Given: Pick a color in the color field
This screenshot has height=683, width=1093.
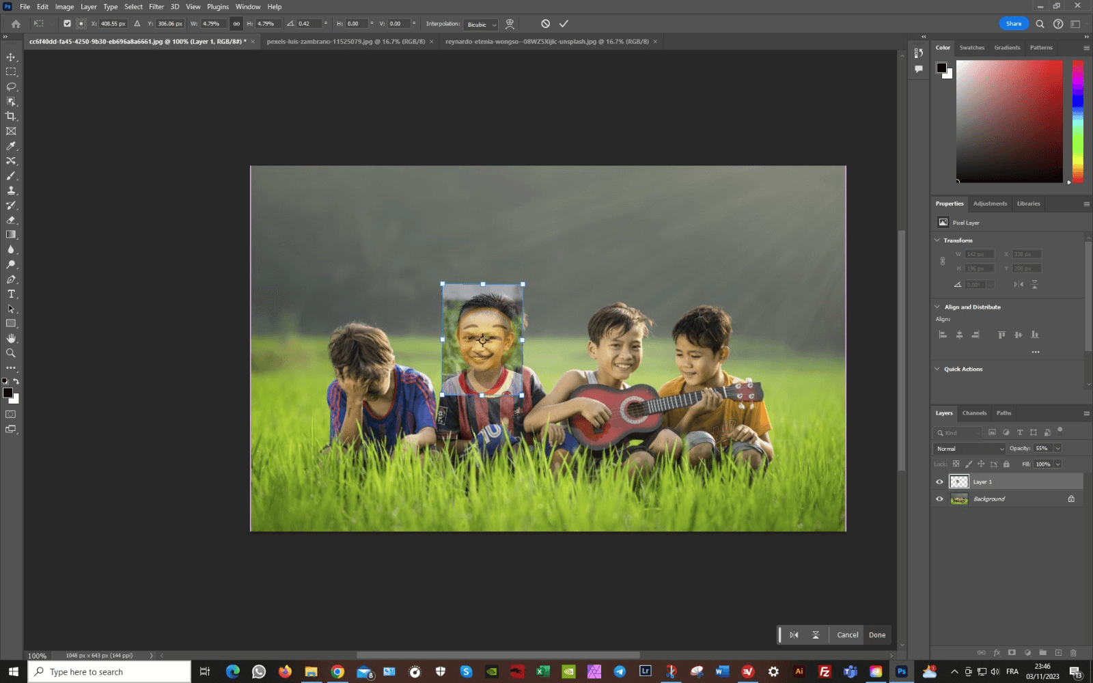Looking at the screenshot, I should click(x=1009, y=122).
